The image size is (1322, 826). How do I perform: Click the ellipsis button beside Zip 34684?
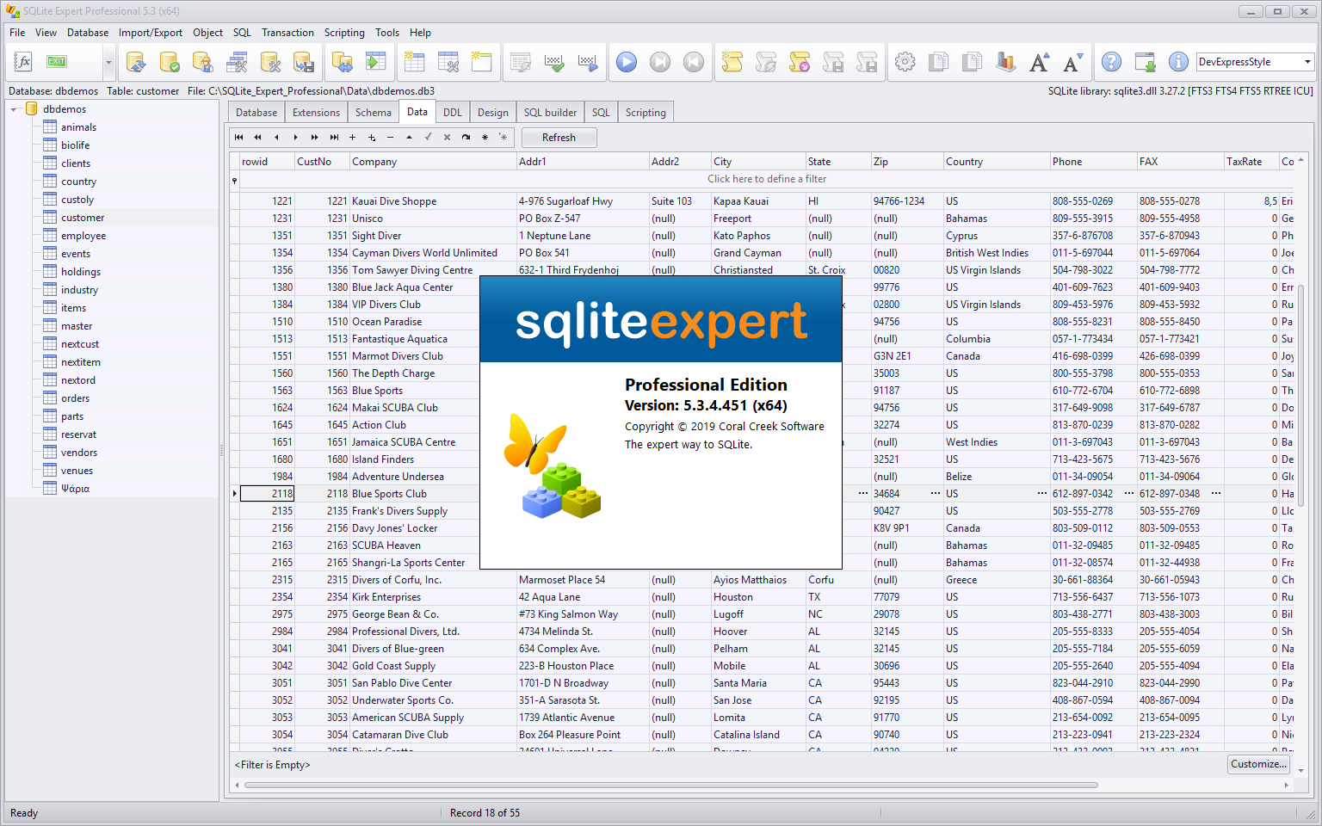pos(935,494)
